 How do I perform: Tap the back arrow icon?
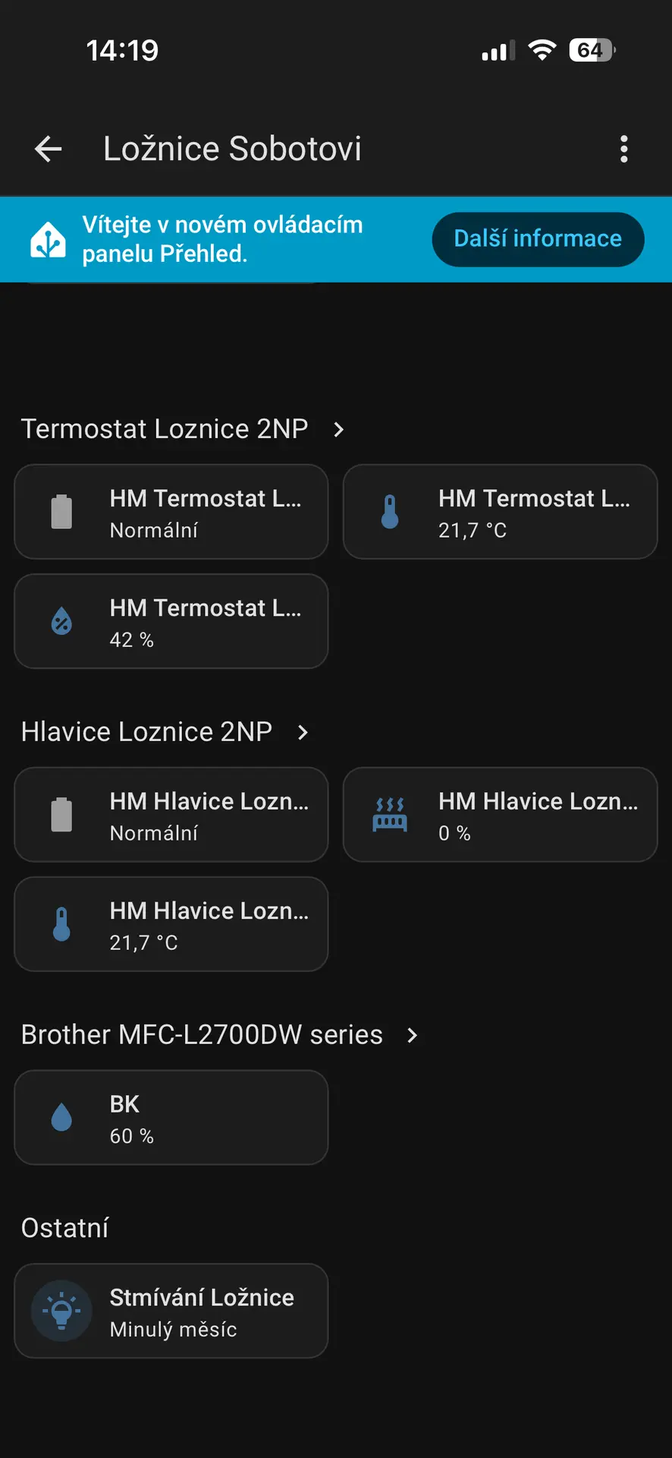pos(49,149)
